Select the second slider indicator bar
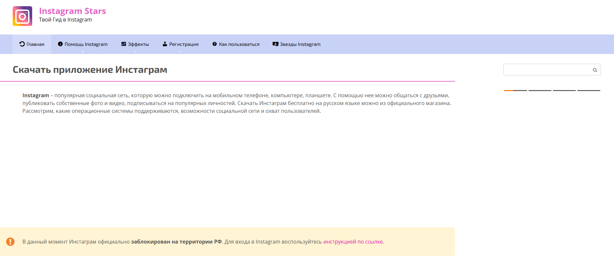The height and width of the screenshot is (266, 614). coord(540,90)
